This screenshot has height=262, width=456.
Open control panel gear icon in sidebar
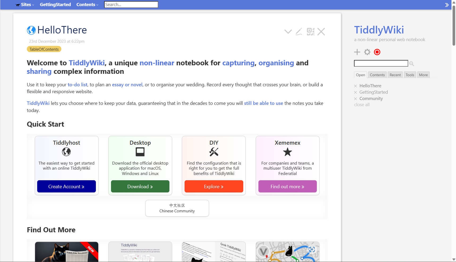[367, 52]
